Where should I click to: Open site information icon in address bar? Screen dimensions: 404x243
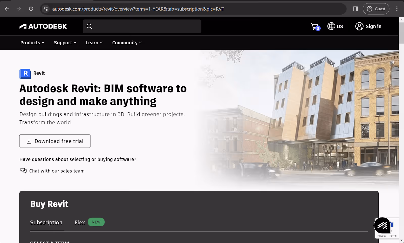(46, 9)
